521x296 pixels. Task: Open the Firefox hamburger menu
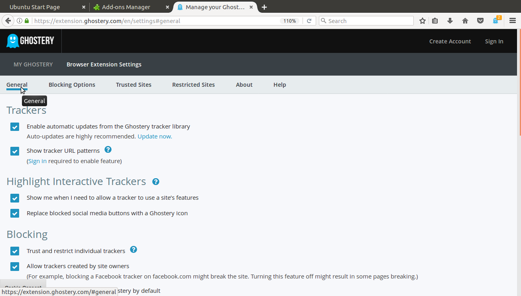pyautogui.click(x=513, y=21)
